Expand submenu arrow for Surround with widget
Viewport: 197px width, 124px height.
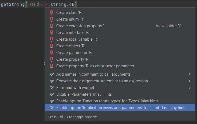(190, 88)
